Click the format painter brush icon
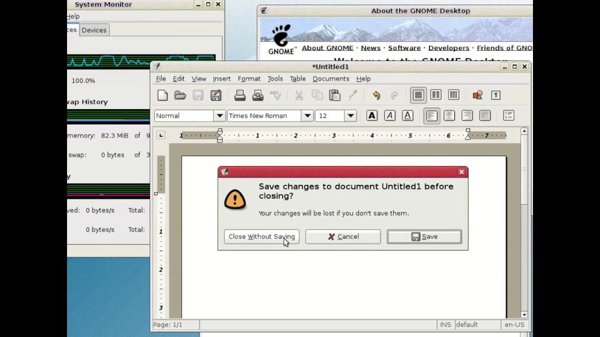This screenshot has width=600, height=337. (353, 95)
